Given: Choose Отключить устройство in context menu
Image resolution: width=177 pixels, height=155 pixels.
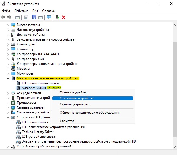Looking at the screenshot, I should (93, 98).
